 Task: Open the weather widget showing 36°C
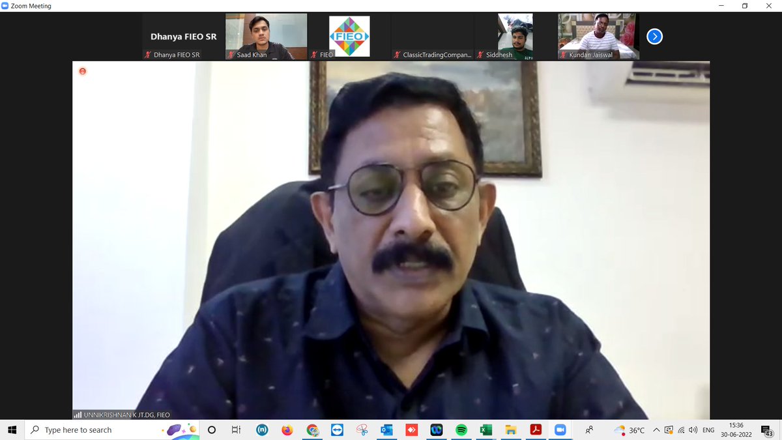coord(630,430)
